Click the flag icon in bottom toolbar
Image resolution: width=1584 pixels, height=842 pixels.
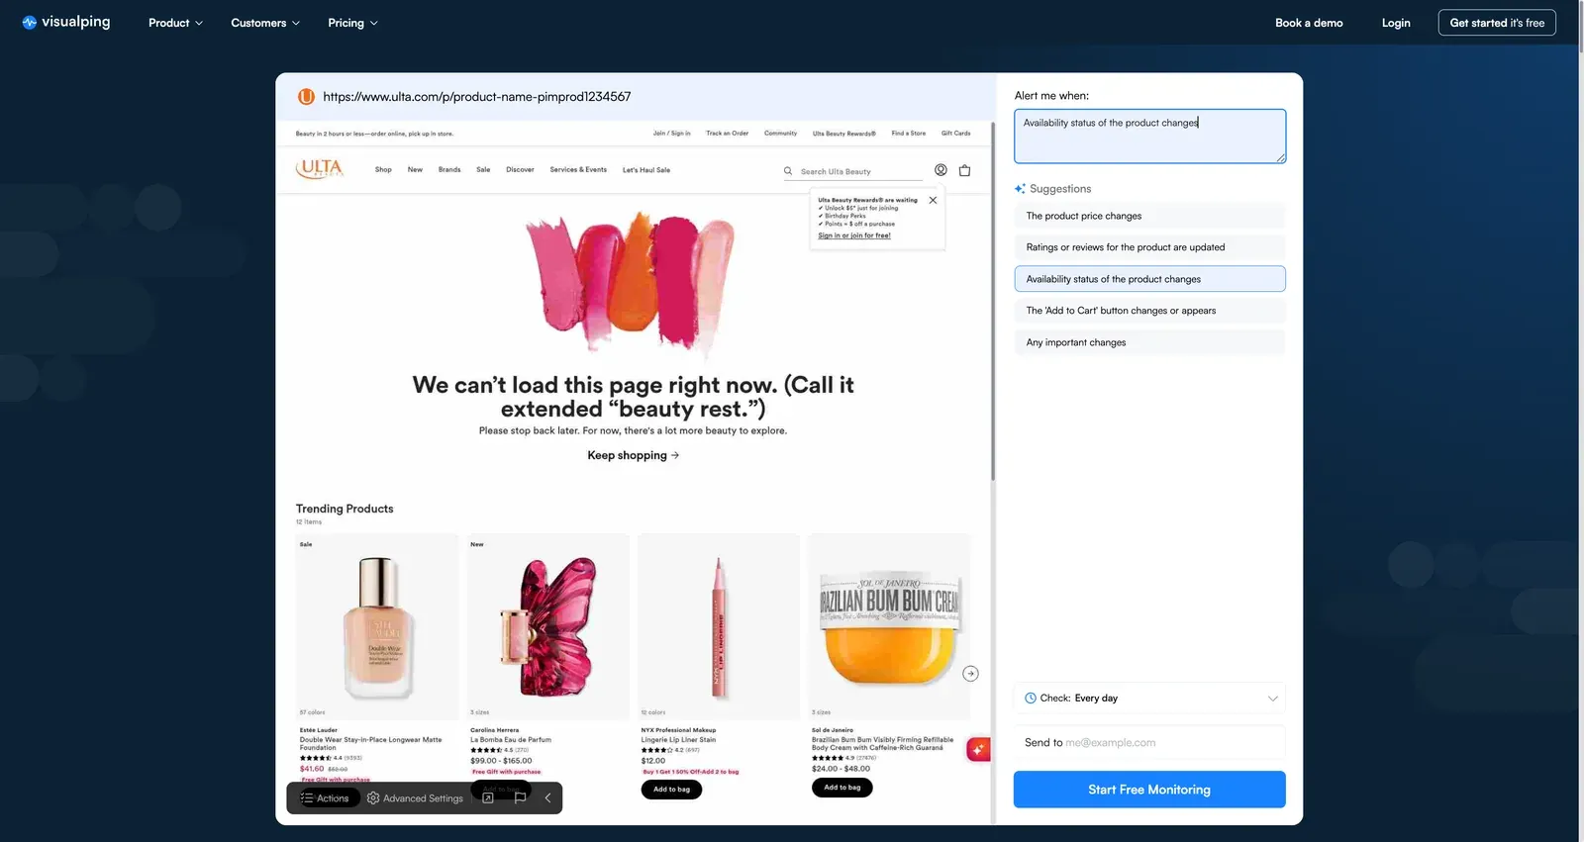point(521,798)
